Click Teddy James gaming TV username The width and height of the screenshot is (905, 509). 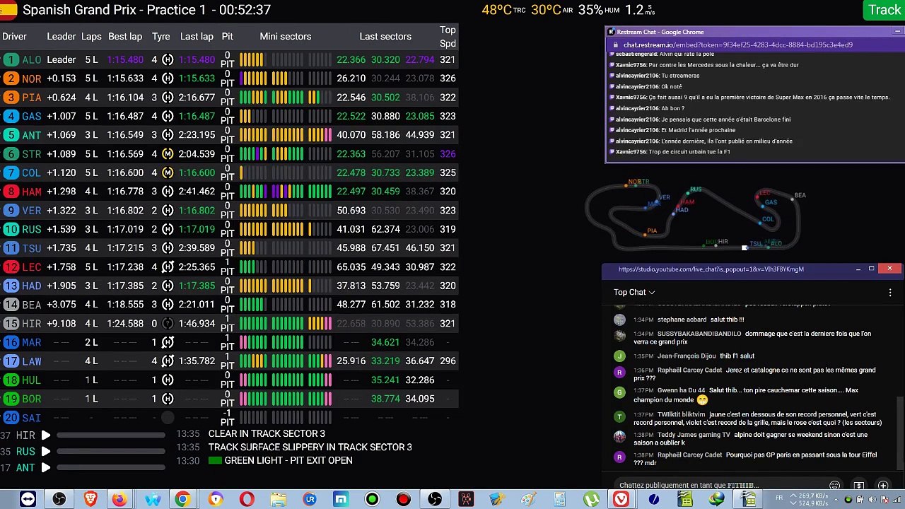[694, 435]
